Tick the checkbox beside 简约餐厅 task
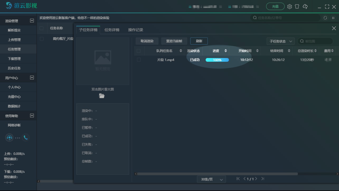This screenshot has width=339, height=191. point(41,39)
